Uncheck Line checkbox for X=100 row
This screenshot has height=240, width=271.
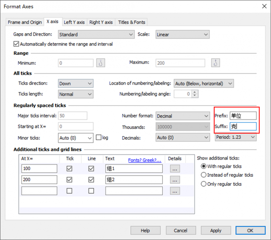click(91, 169)
